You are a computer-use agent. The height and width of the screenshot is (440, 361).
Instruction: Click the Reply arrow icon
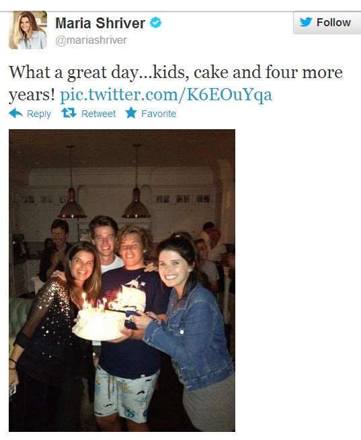[x=15, y=114]
